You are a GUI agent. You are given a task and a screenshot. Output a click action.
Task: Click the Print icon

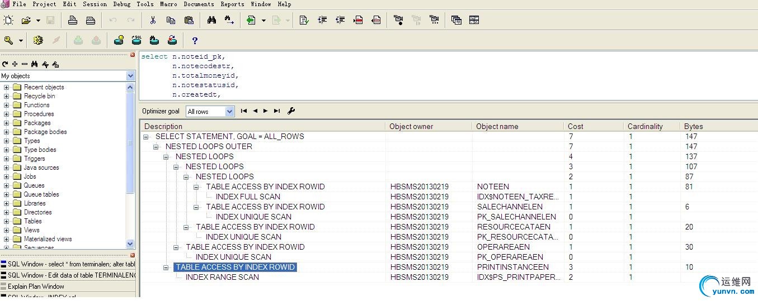pos(73,21)
